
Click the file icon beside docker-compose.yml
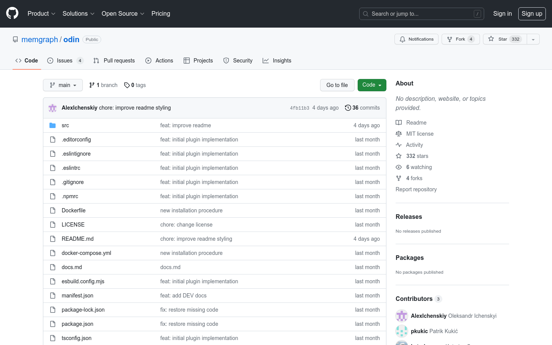tap(53, 253)
